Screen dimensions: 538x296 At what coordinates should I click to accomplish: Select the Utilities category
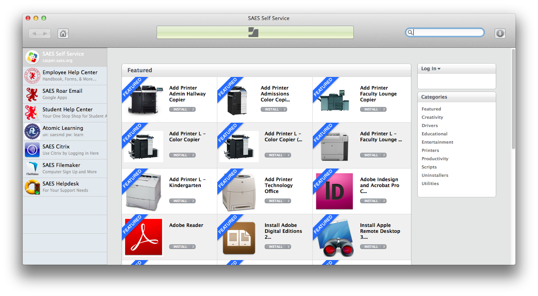(x=430, y=184)
